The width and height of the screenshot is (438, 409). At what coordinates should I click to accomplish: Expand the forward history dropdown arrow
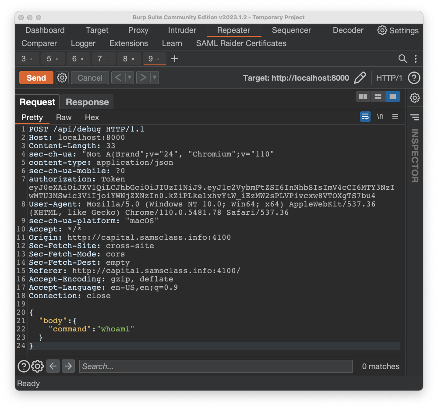point(155,78)
